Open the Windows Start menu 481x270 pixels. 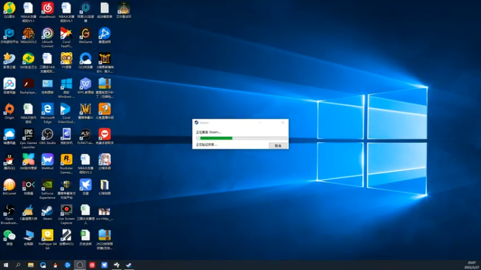coord(6,265)
